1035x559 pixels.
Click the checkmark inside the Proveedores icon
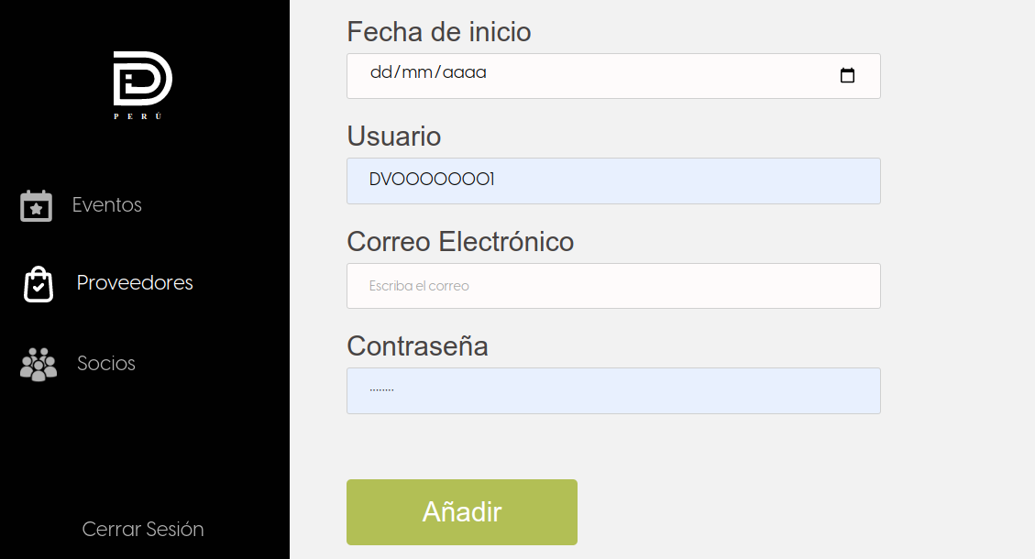pyautogui.click(x=38, y=286)
